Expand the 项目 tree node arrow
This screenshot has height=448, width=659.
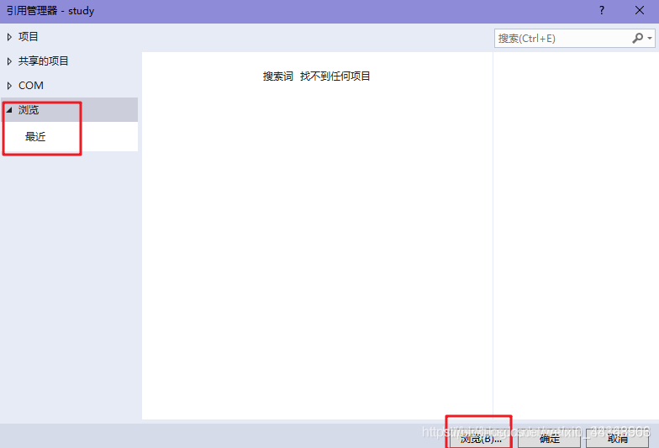[x=9, y=37]
